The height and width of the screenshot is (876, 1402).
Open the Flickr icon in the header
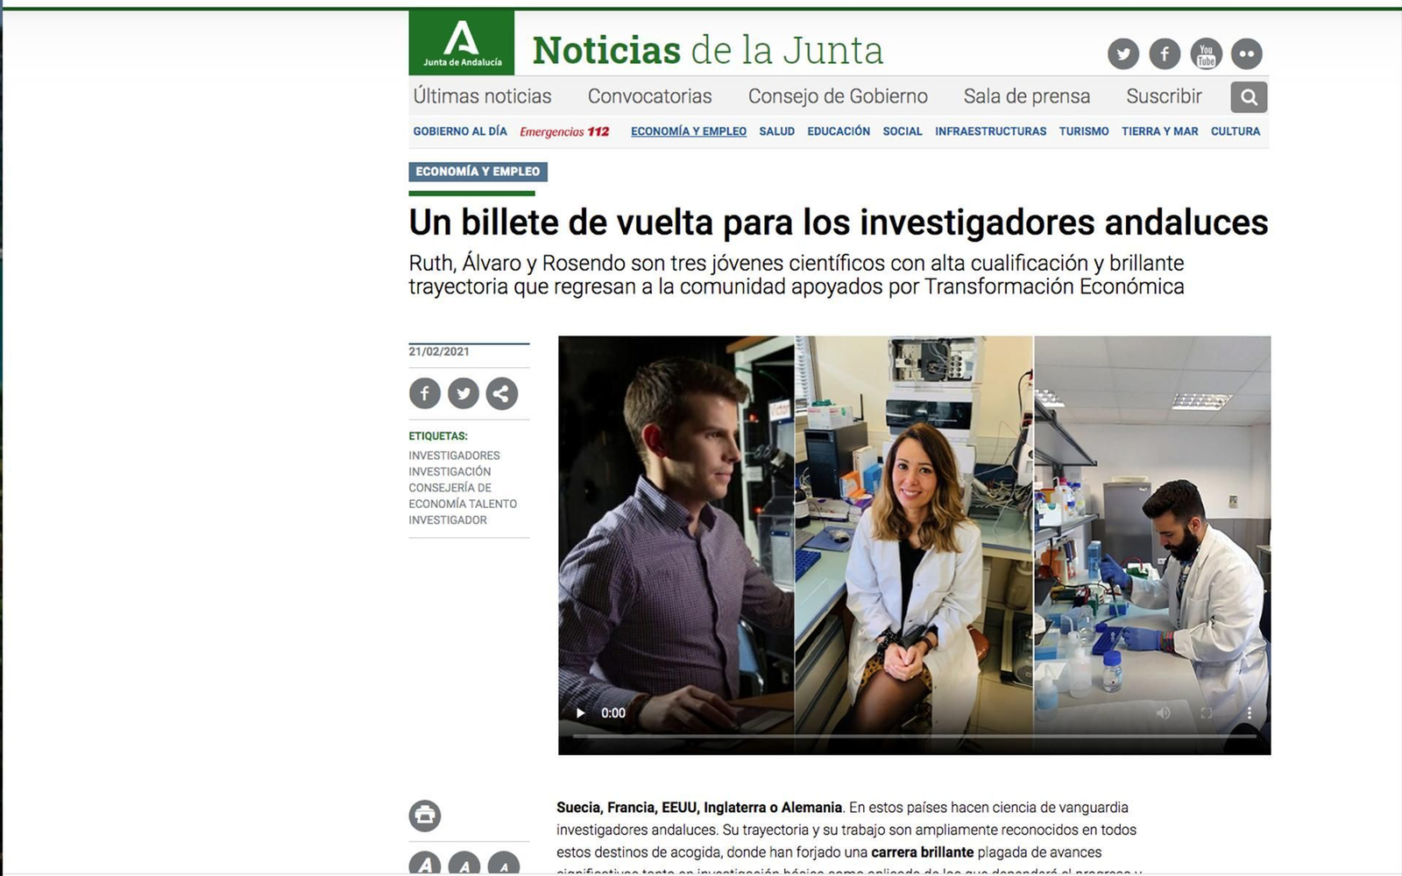1246,54
